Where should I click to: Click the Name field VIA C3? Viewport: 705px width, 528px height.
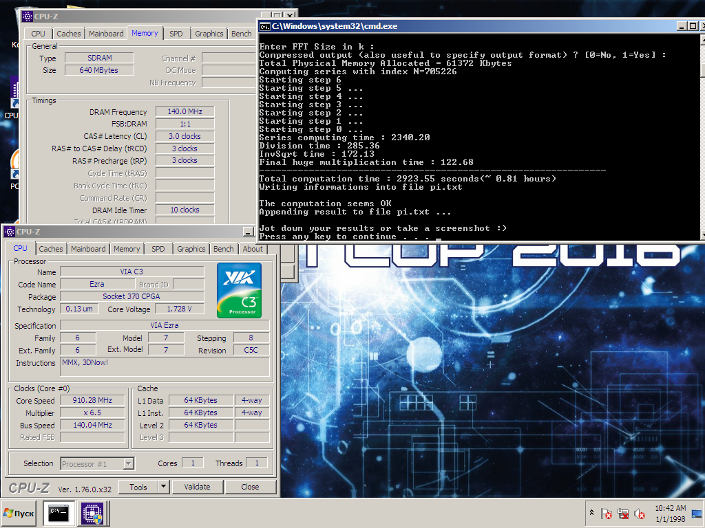pos(131,272)
